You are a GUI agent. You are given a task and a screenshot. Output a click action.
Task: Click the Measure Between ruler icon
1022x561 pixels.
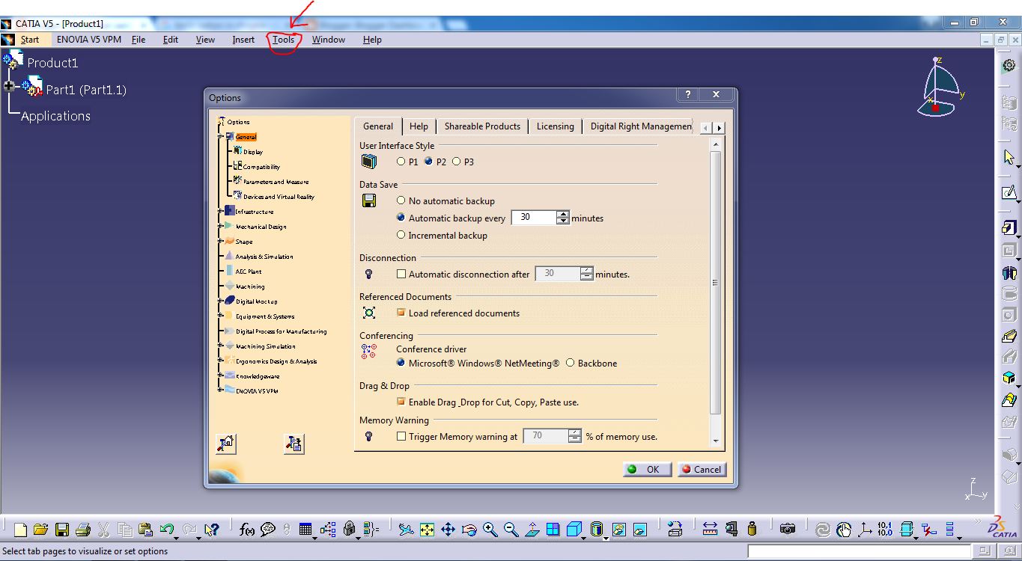coord(710,529)
